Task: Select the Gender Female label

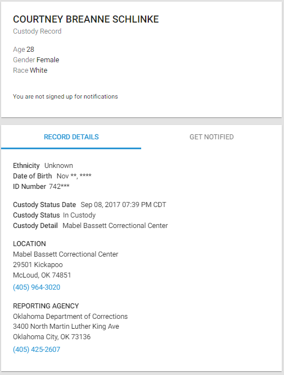Action: [36, 60]
